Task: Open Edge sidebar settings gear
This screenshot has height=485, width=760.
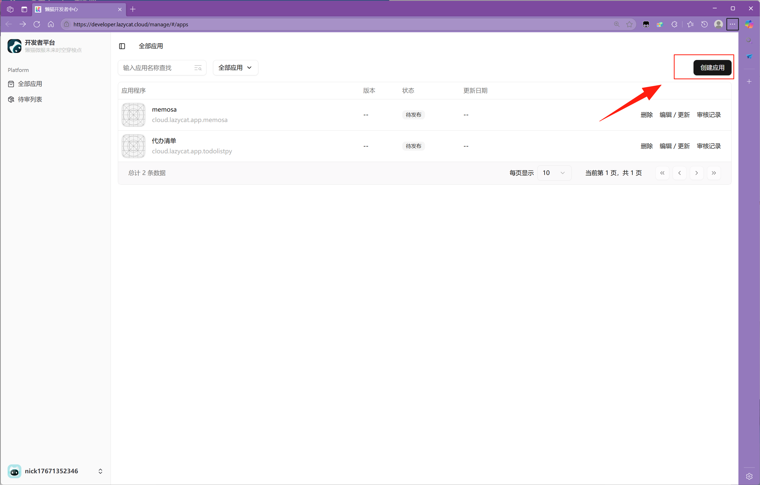Action: coord(749,476)
